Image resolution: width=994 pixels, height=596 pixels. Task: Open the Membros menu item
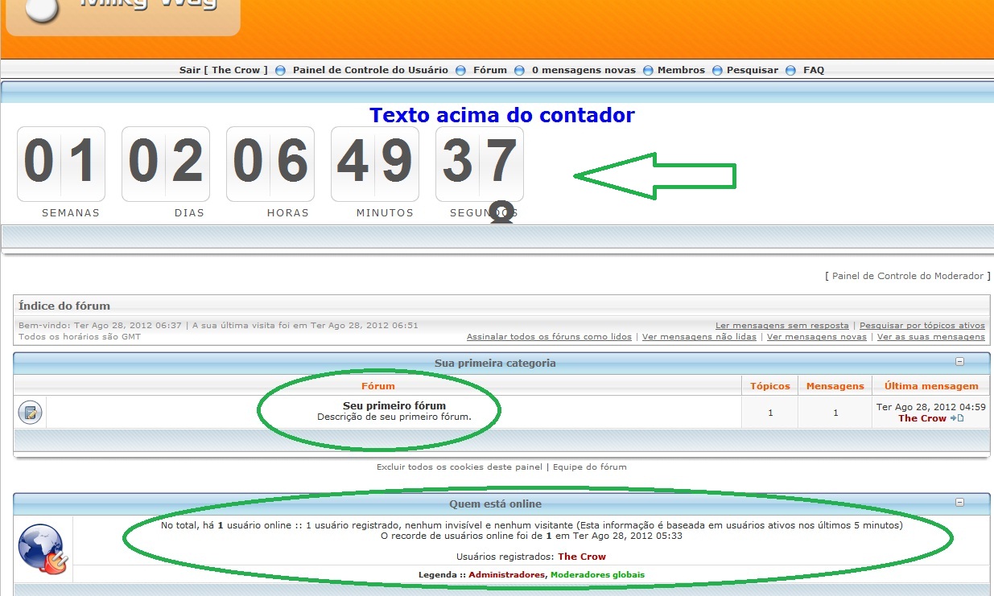681,70
